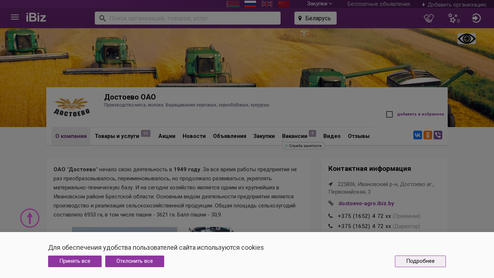This screenshot has width=494, height=278.
Task: Click the добавить в избранное label
Action: [421, 114]
